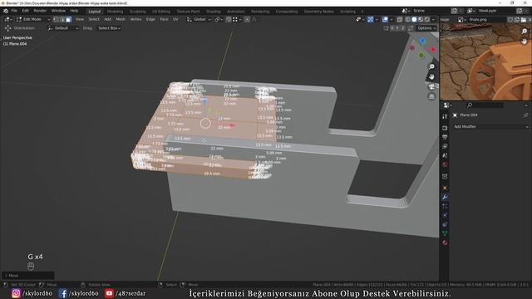Enable vertex select mode
Viewport: 532px width, 299px height.
[x=57, y=19]
